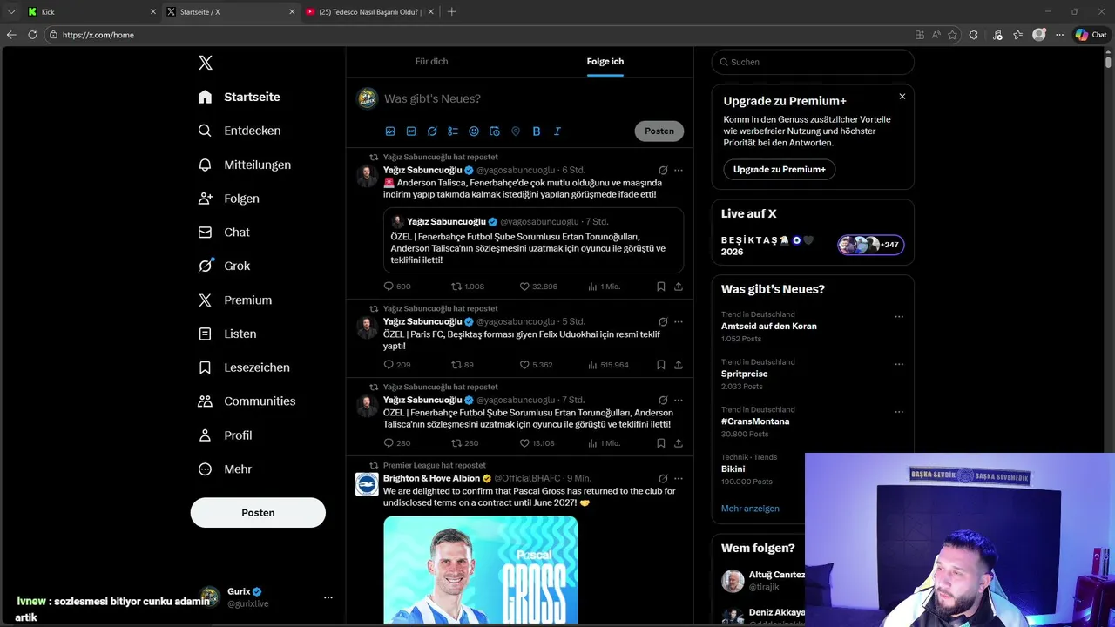Screen dimensions: 1115x627
Task: Toggle bold formatting in the composer
Action: (537, 131)
